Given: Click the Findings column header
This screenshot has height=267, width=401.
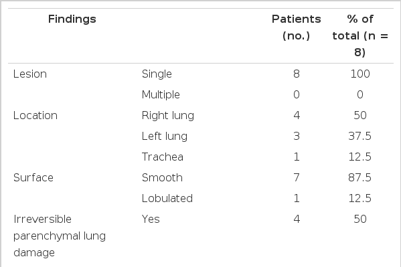Looking at the screenshot, I should [x=72, y=19].
